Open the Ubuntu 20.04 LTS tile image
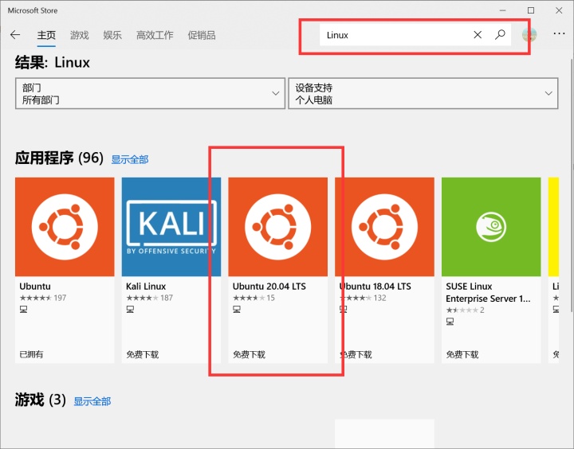The height and width of the screenshot is (449, 574). 278,227
